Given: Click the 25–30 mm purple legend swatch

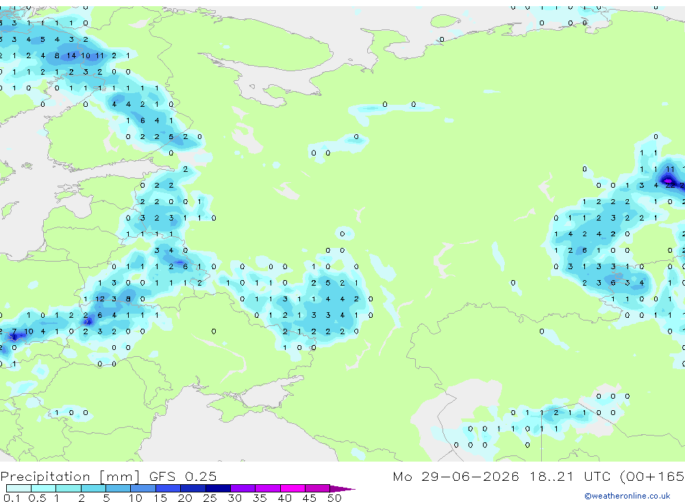Looking at the screenshot, I should (218, 488).
